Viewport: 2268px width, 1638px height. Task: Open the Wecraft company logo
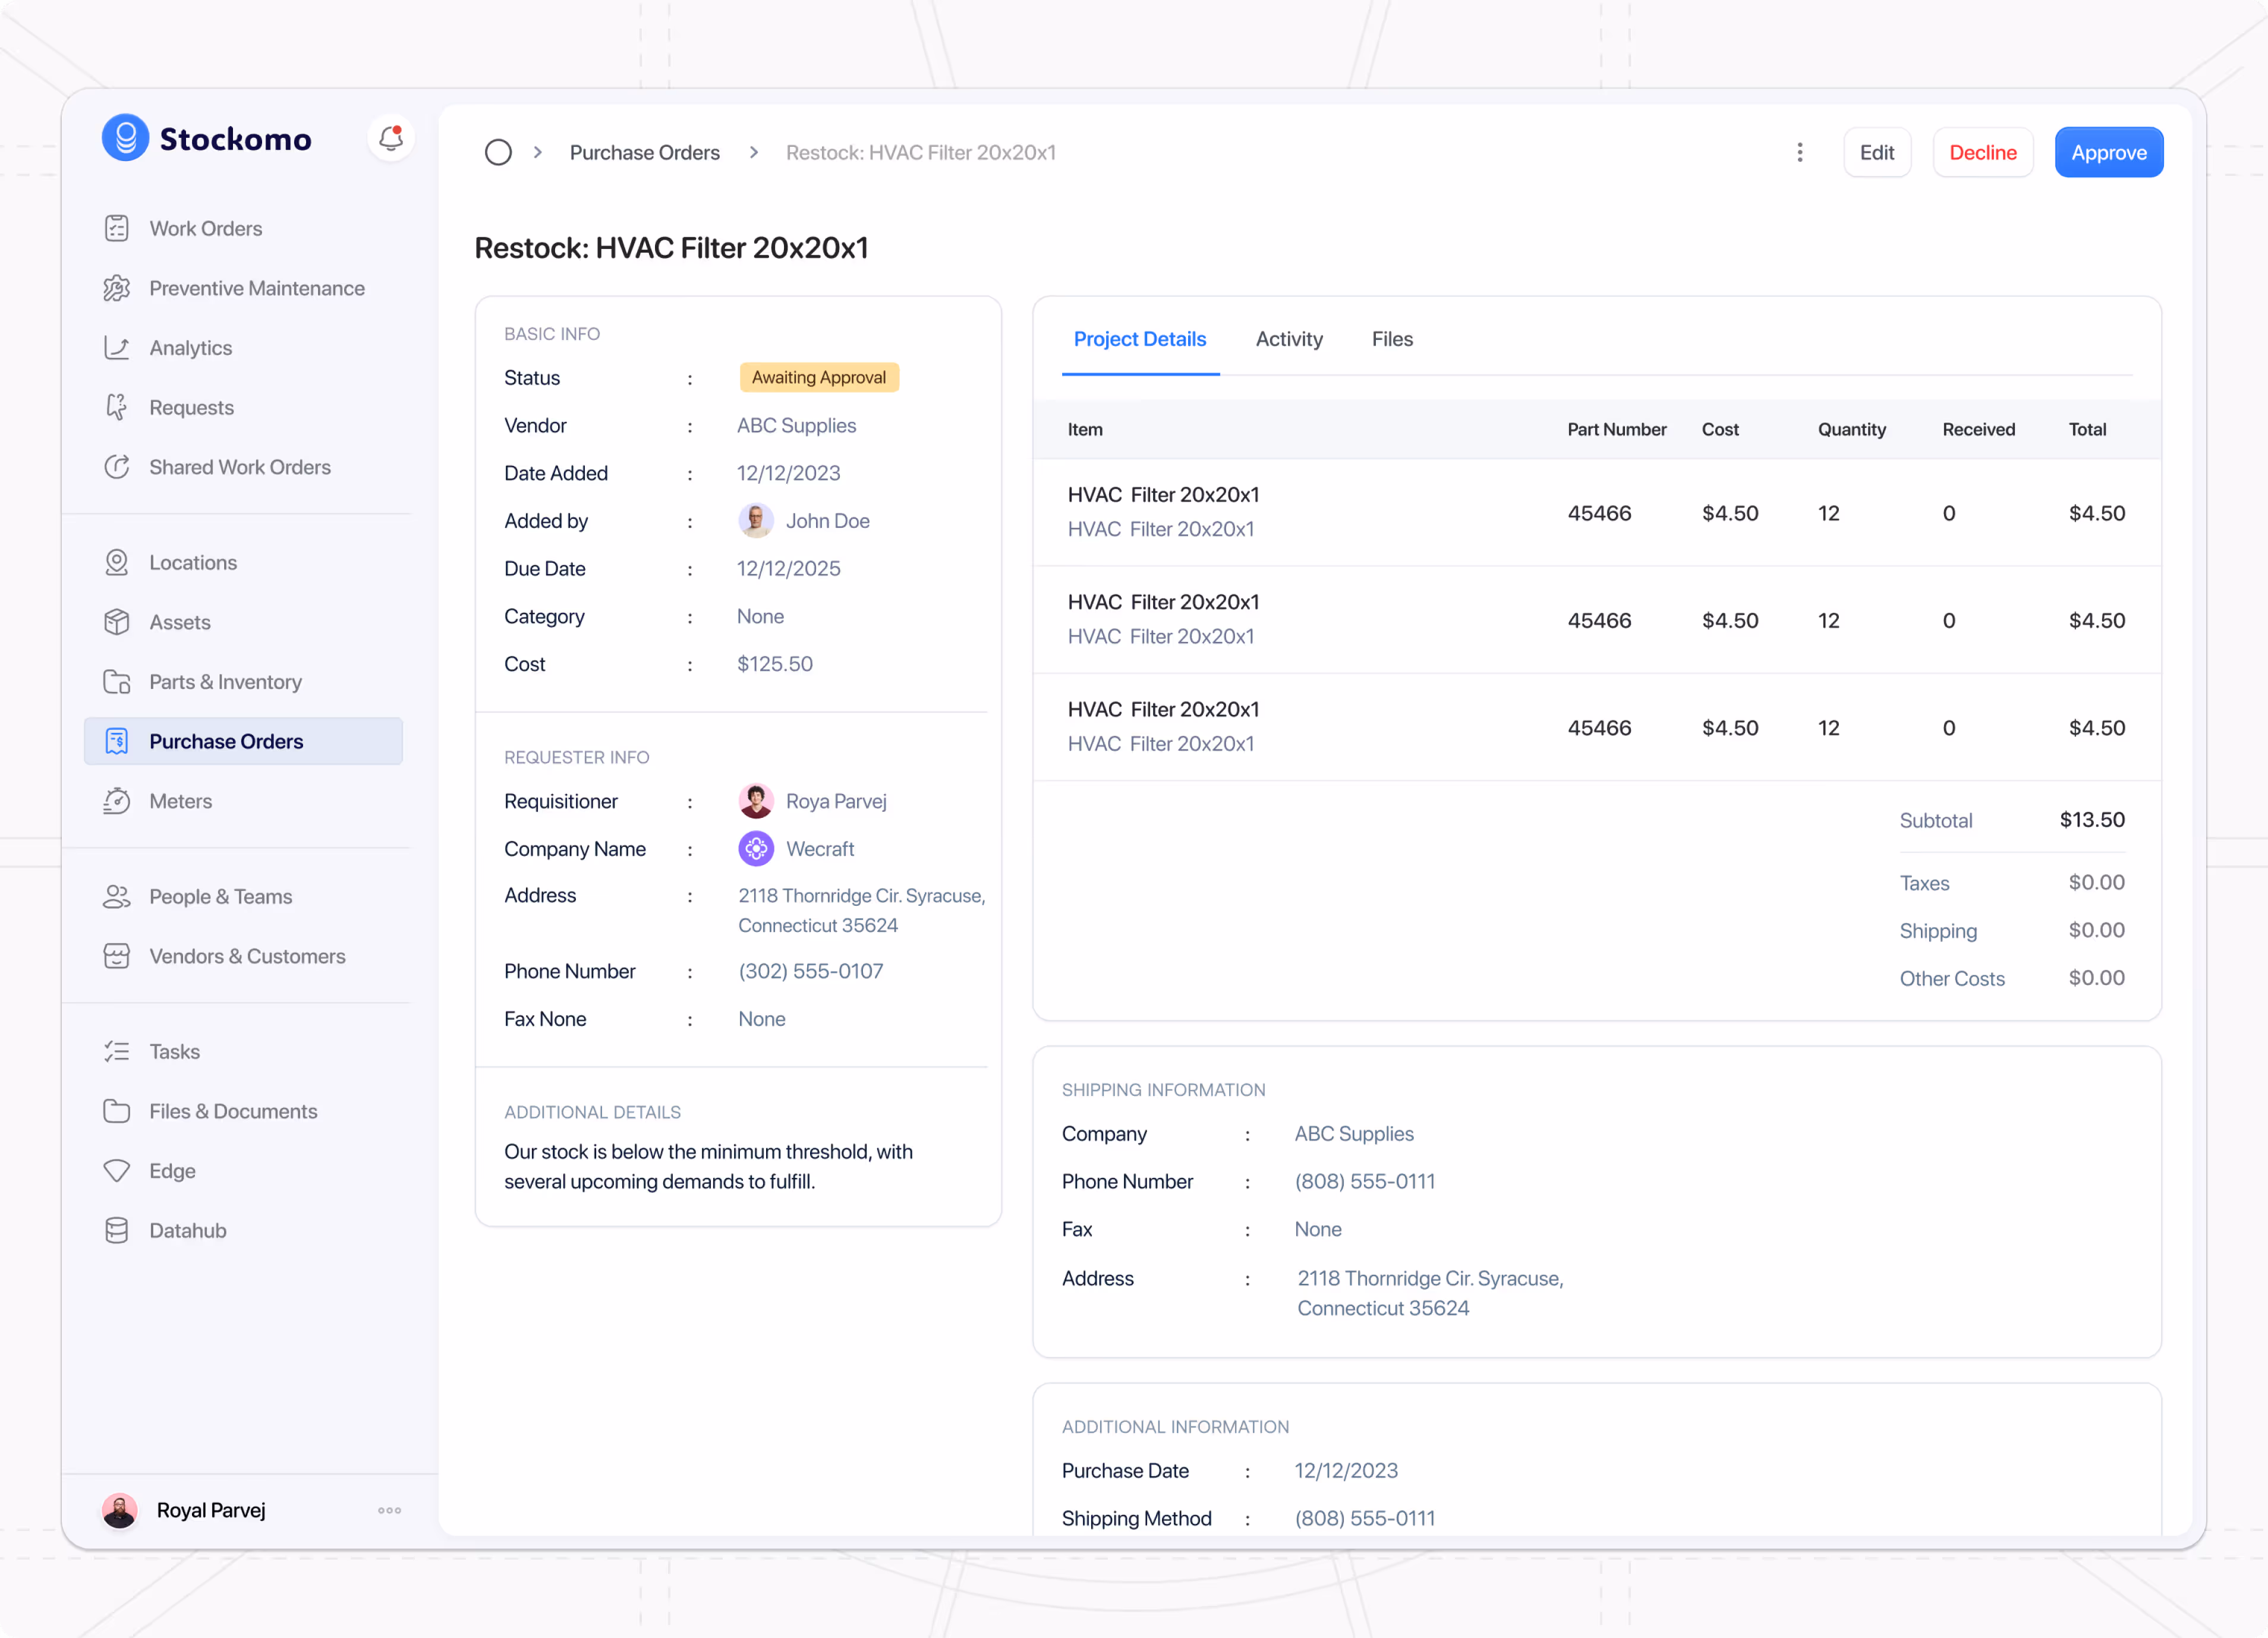point(756,849)
